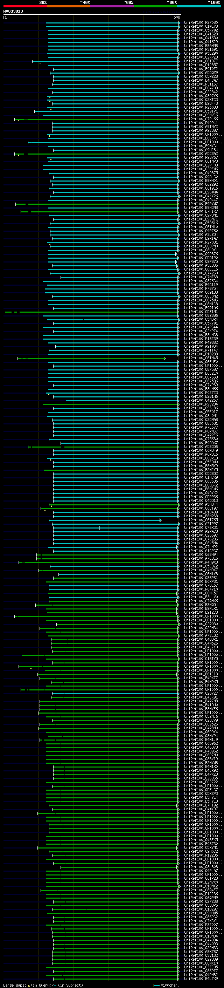Select hit label UniRef100_P04710
This screenshot has height=988, width=224.
(201, 590)
